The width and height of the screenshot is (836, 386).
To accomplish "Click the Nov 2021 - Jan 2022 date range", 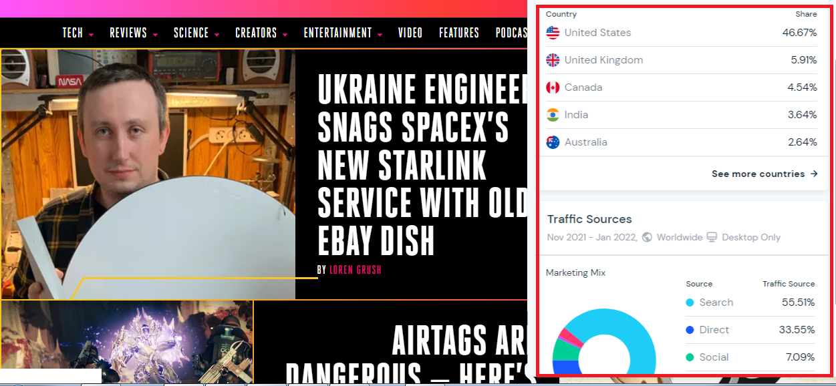I will 592,237.
